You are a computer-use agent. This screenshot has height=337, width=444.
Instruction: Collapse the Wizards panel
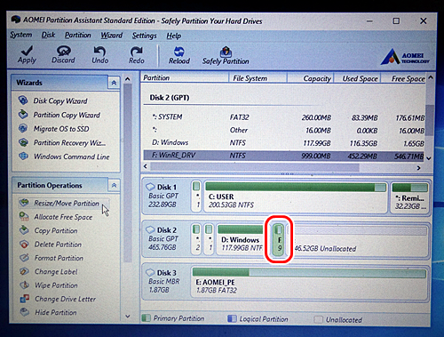tap(114, 83)
